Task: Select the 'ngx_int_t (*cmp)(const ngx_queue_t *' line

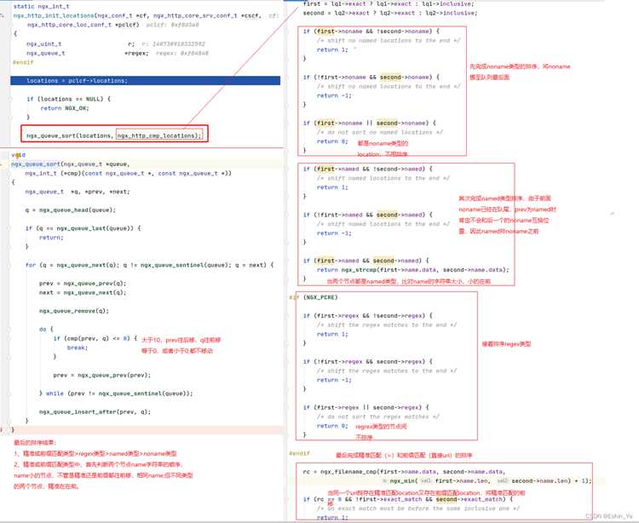Action: (129, 174)
